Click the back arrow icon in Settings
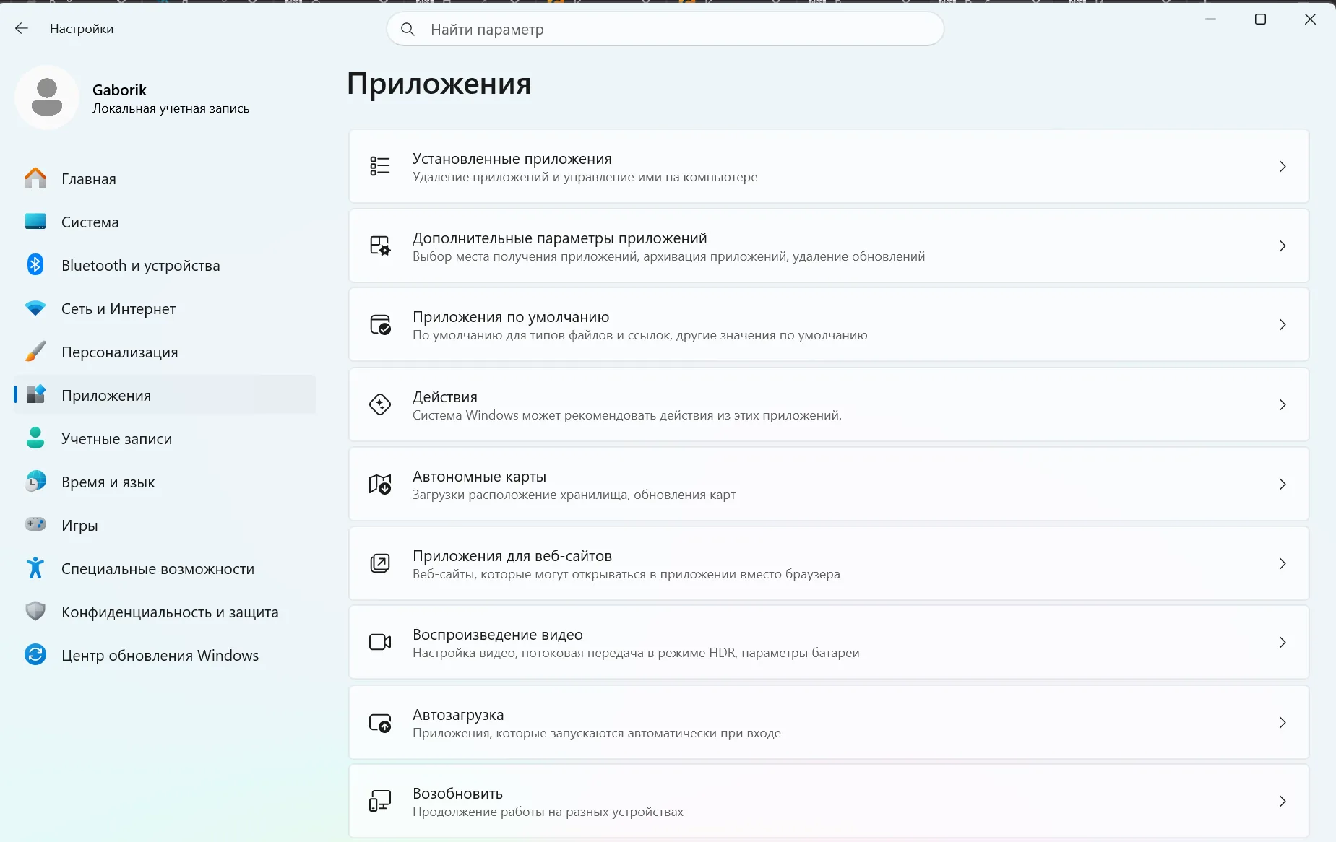This screenshot has height=842, width=1336. pos(22,28)
